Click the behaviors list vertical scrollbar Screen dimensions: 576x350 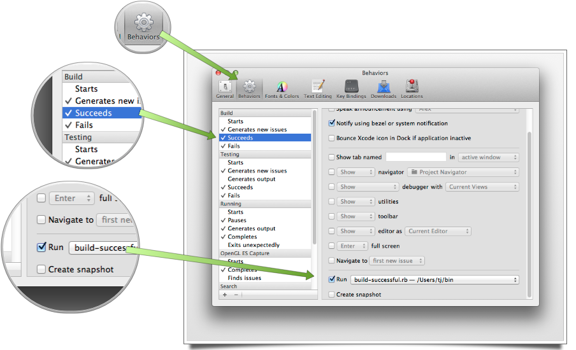pyautogui.click(x=314, y=177)
